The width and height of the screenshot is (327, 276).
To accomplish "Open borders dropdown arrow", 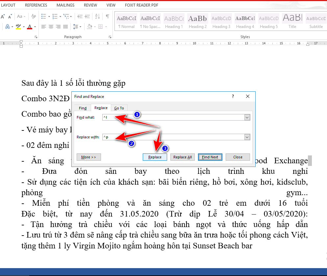I will [x=106, y=27].
